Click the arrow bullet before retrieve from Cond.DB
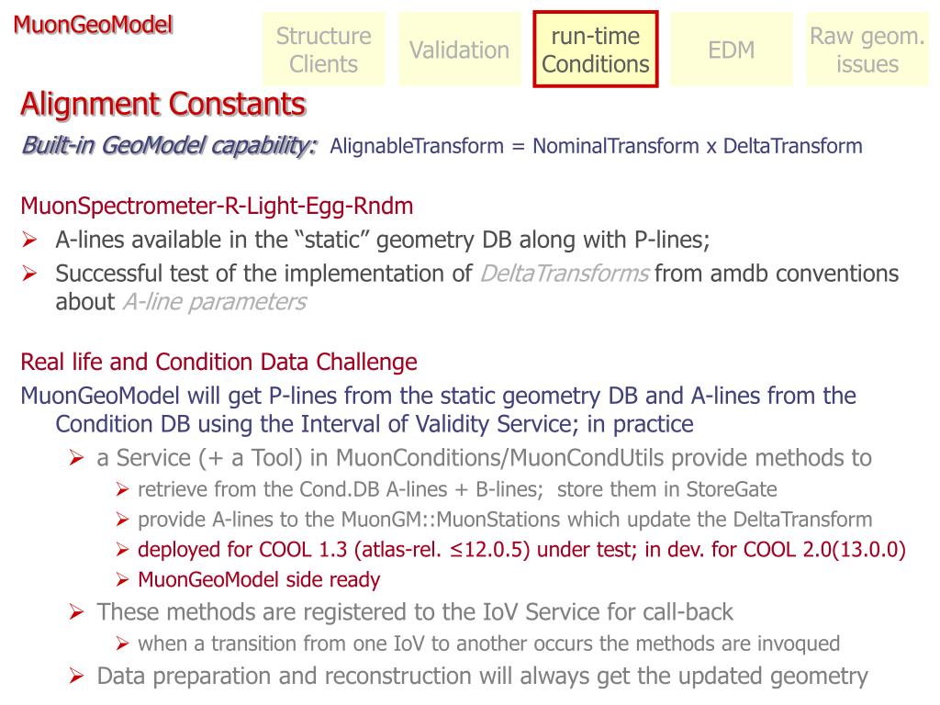This screenshot has width=940, height=705. pyautogui.click(x=123, y=490)
